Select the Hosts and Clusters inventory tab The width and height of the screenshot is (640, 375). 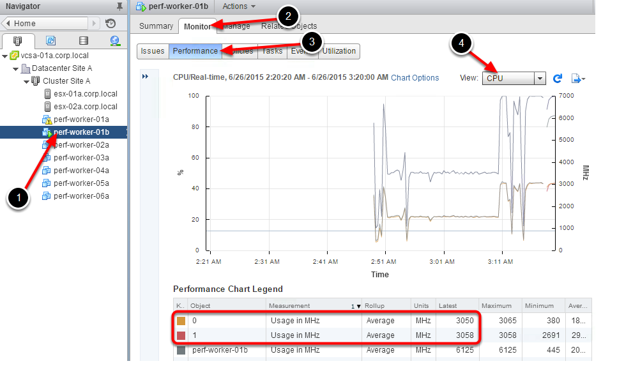tap(18, 42)
